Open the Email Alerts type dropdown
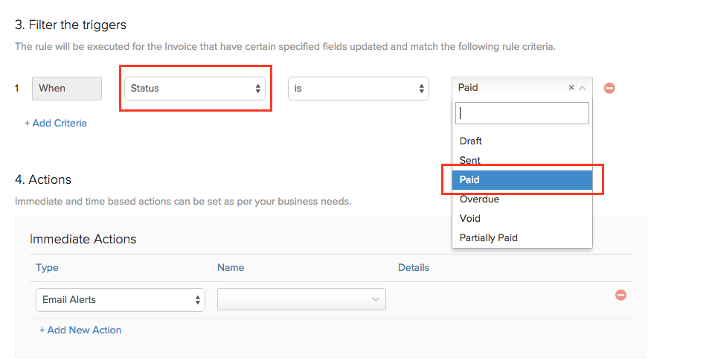Screen dimensions: 712x358 120,300
